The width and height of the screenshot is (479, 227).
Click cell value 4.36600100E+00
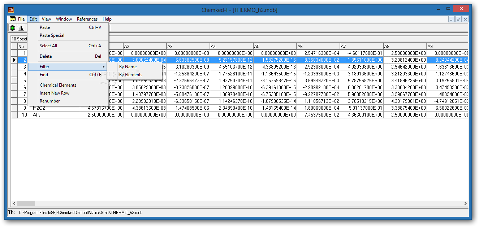[362, 115]
